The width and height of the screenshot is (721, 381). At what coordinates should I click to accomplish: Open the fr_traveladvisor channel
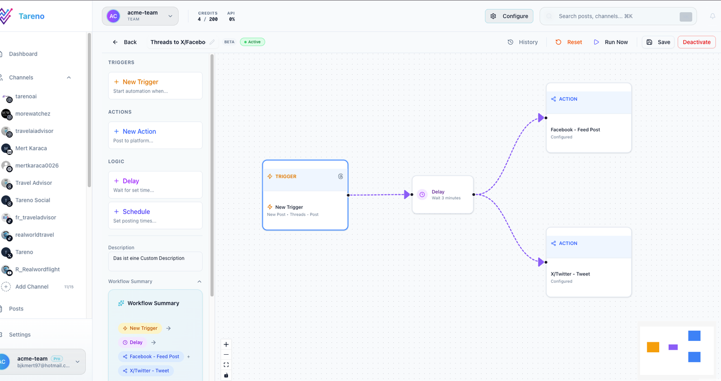(x=35, y=217)
